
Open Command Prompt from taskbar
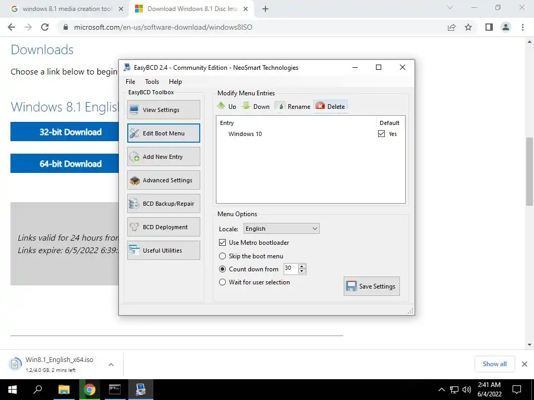[115, 390]
